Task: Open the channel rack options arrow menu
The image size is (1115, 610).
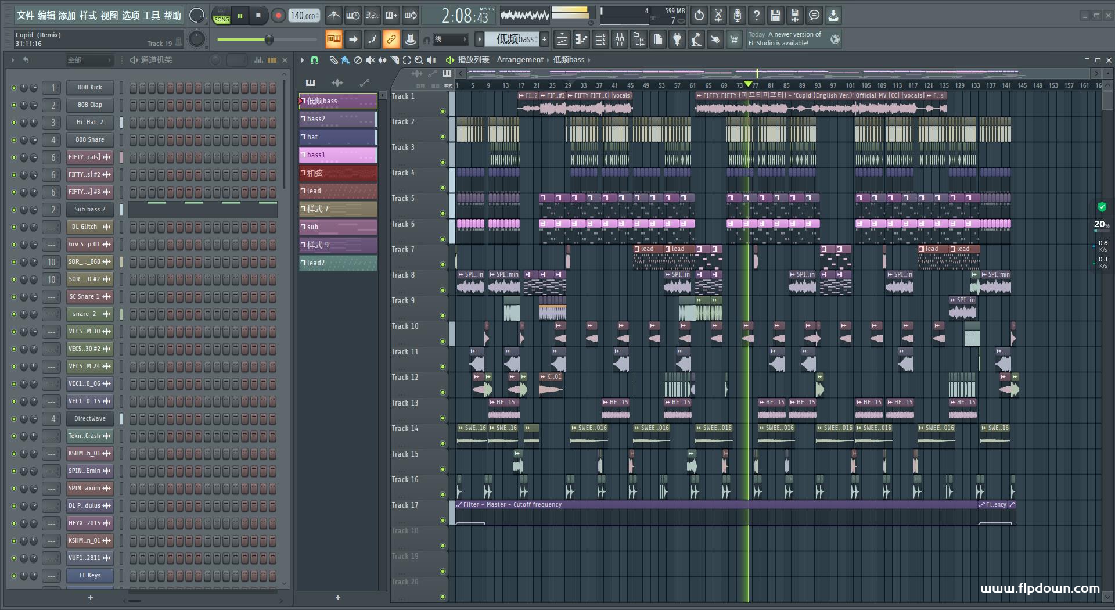Action: (13, 60)
